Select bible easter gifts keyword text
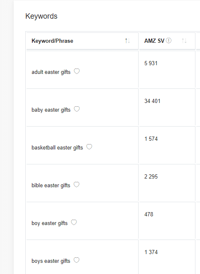The width and height of the screenshot is (200, 274). click(x=51, y=186)
